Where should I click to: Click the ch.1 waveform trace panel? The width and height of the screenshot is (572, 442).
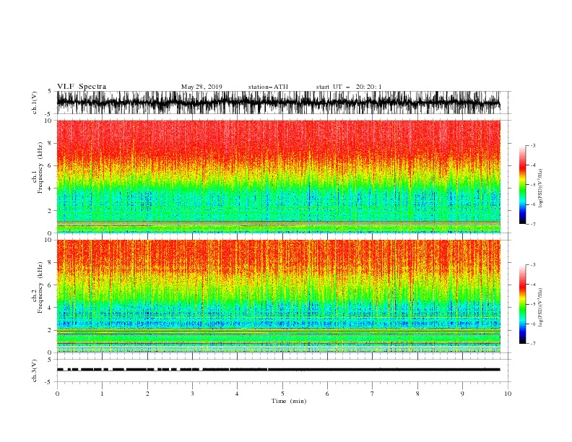278,103
